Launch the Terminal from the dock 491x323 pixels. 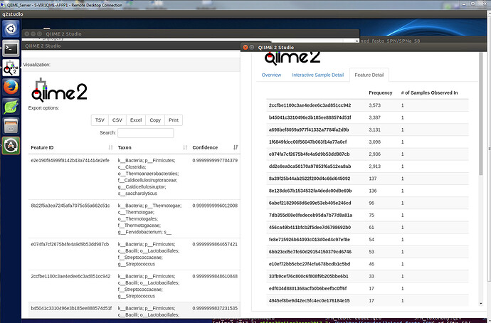coord(11,48)
